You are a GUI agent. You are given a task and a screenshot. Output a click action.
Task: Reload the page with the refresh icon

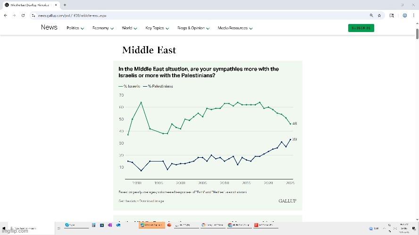pos(23,15)
